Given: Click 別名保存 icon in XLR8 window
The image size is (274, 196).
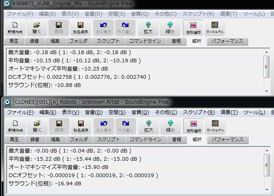Looking at the screenshot, I should point(81,28).
